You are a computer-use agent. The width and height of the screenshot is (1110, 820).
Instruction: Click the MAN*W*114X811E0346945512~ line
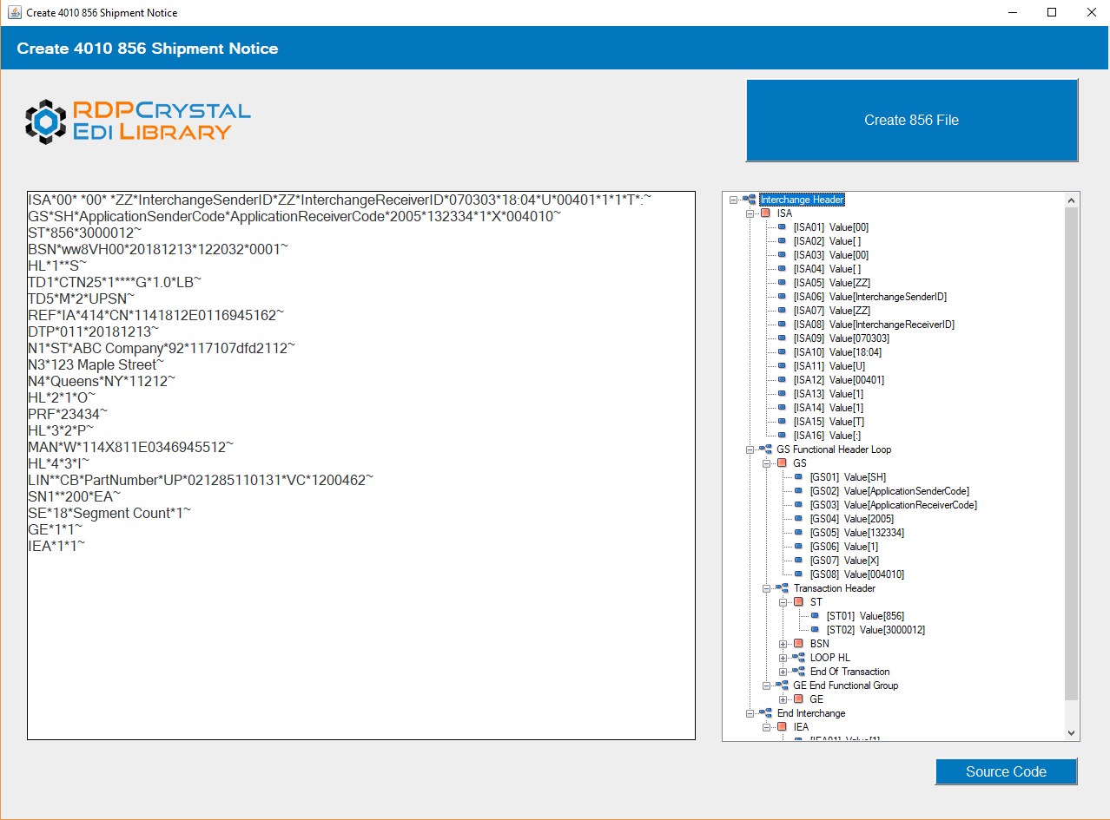(131, 447)
